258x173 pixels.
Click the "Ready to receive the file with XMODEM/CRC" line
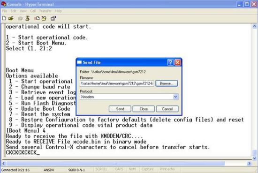tap(75, 136)
